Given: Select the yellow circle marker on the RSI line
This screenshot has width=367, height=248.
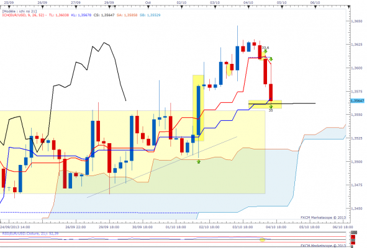Looking at the screenshot, I should pyautogui.click(x=263, y=239).
